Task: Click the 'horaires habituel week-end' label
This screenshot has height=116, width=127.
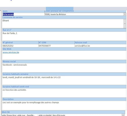Action: click(16, 87)
